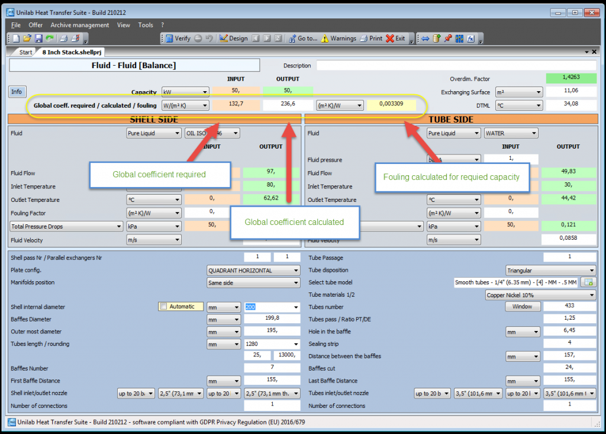Image resolution: width=606 pixels, height=434 pixels.
Task: Expand Copper Nickel 10% tube material dropdown
Action: [540, 295]
